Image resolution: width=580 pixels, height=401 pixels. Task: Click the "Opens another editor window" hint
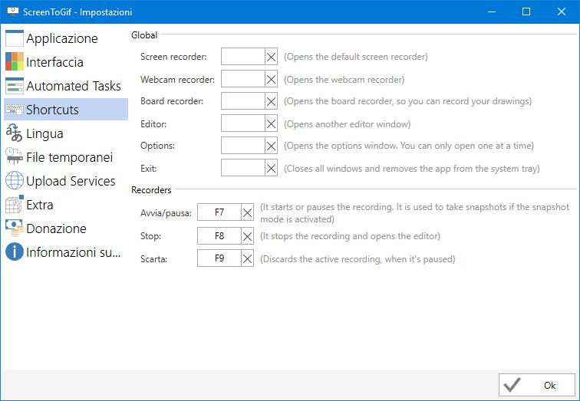coord(347,123)
